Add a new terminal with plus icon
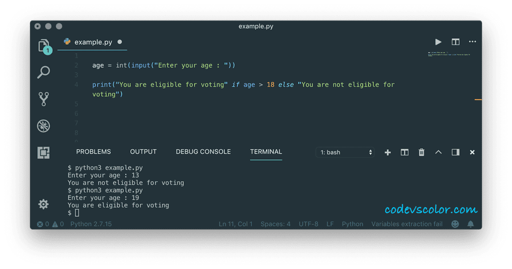Viewport: 512px width, 269px height. click(388, 152)
